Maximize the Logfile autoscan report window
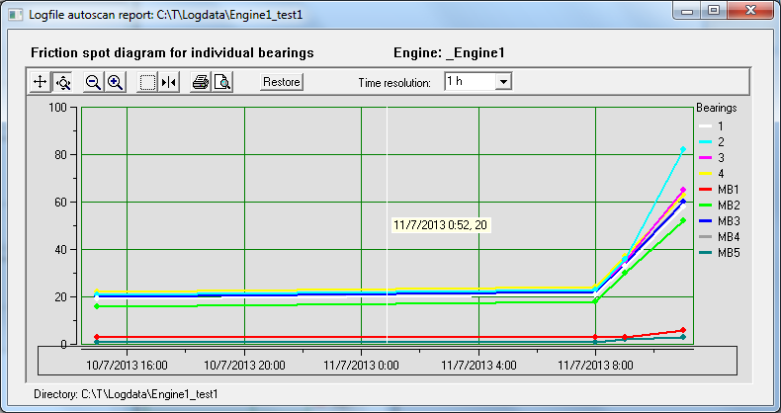The width and height of the screenshot is (781, 413). [713, 12]
